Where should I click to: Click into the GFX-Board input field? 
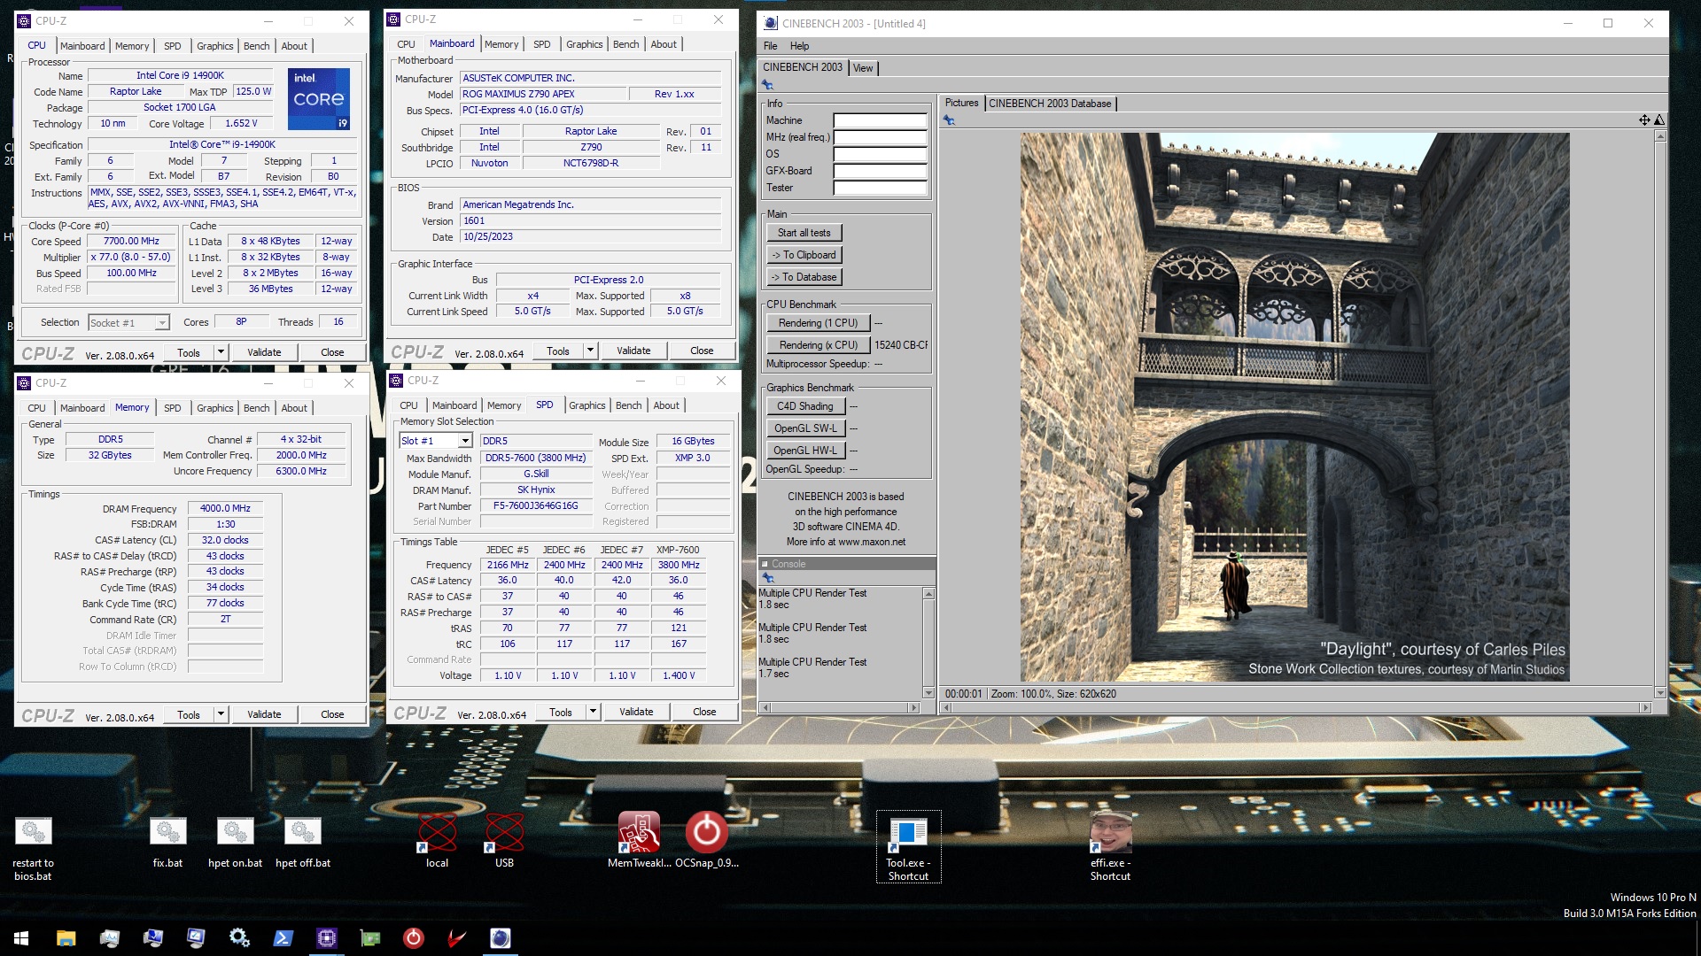pyautogui.click(x=880, y=171)
